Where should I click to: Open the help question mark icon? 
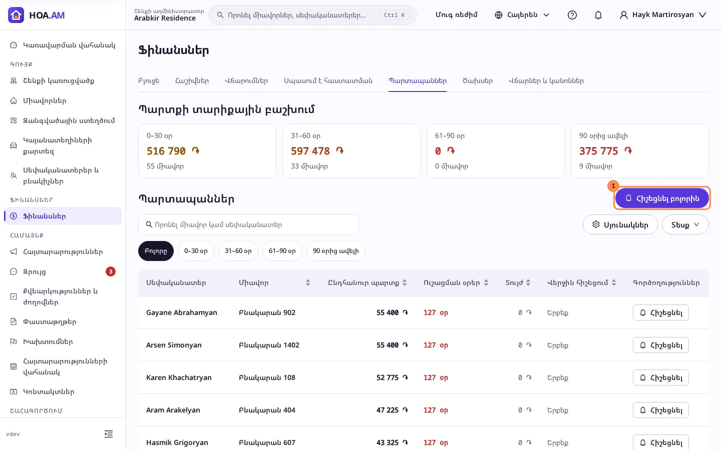click(572, 15)
